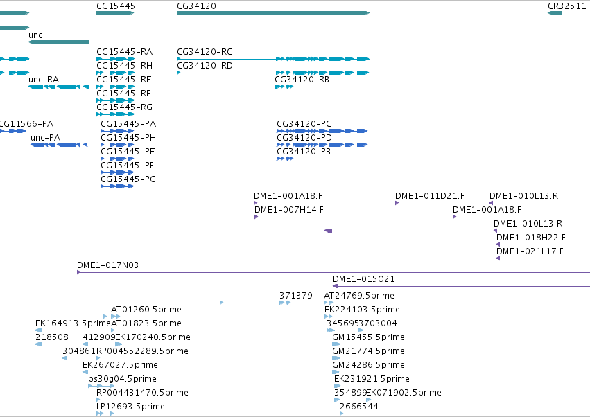
Task: Click protein label CG15445-PE
Action: [x=128, y=152]
